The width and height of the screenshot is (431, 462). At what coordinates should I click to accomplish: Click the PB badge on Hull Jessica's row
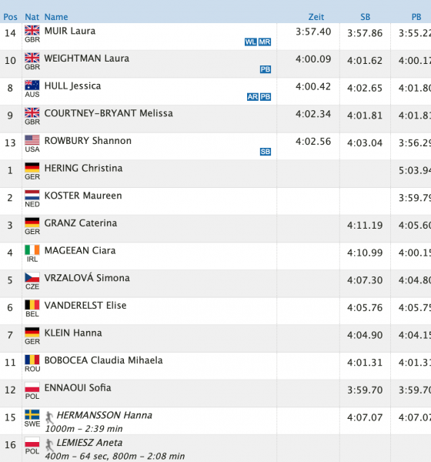265,97
